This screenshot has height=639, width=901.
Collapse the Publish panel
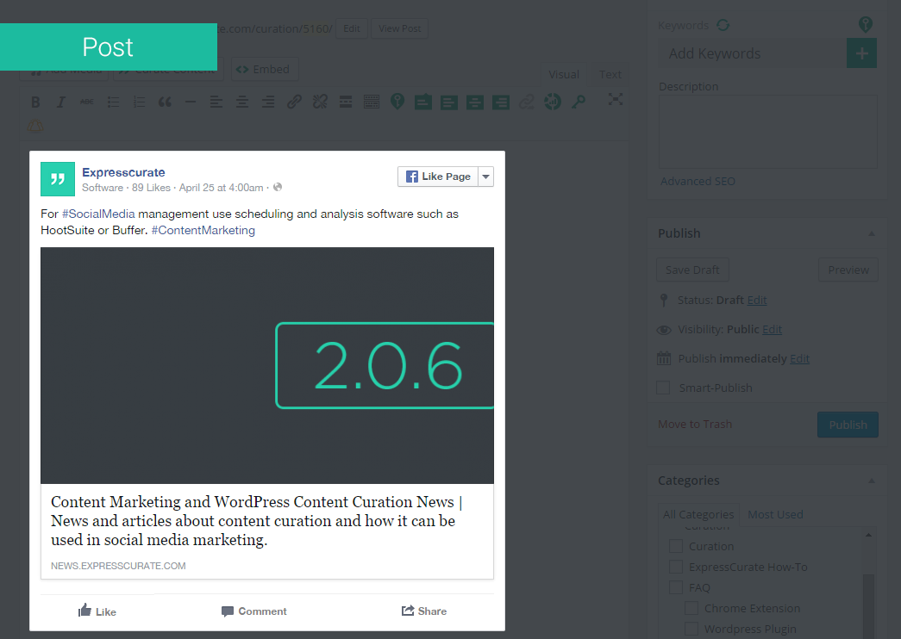point(872,233)
